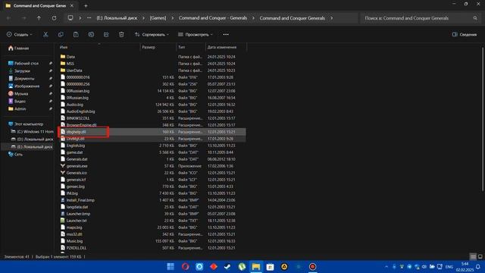Select Этот компьютер in sidebar

click(26, 124)
